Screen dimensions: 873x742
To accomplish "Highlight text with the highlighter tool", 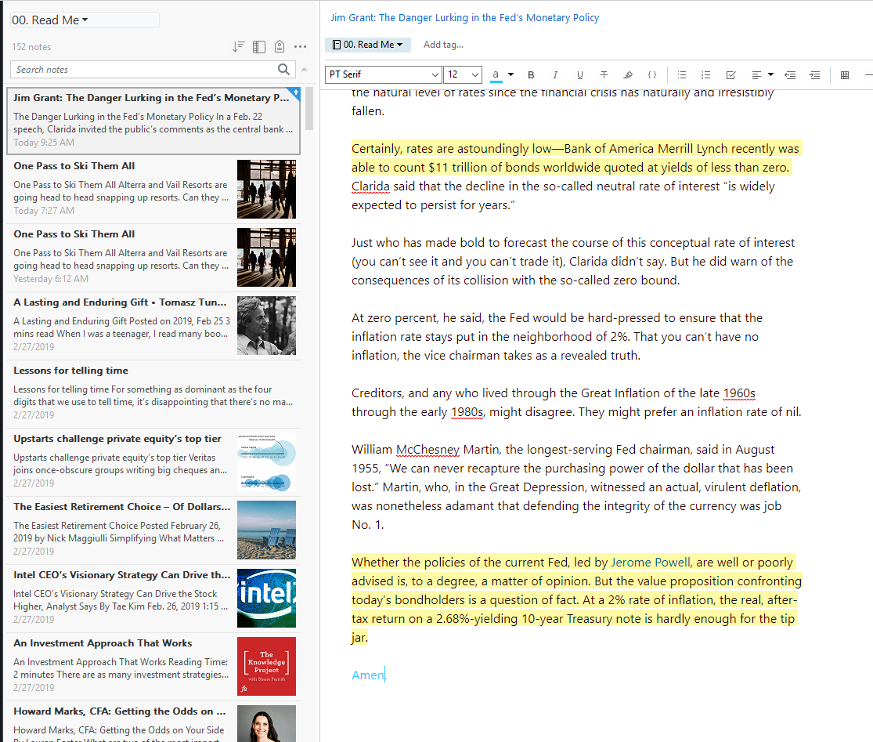I will 628,74.
